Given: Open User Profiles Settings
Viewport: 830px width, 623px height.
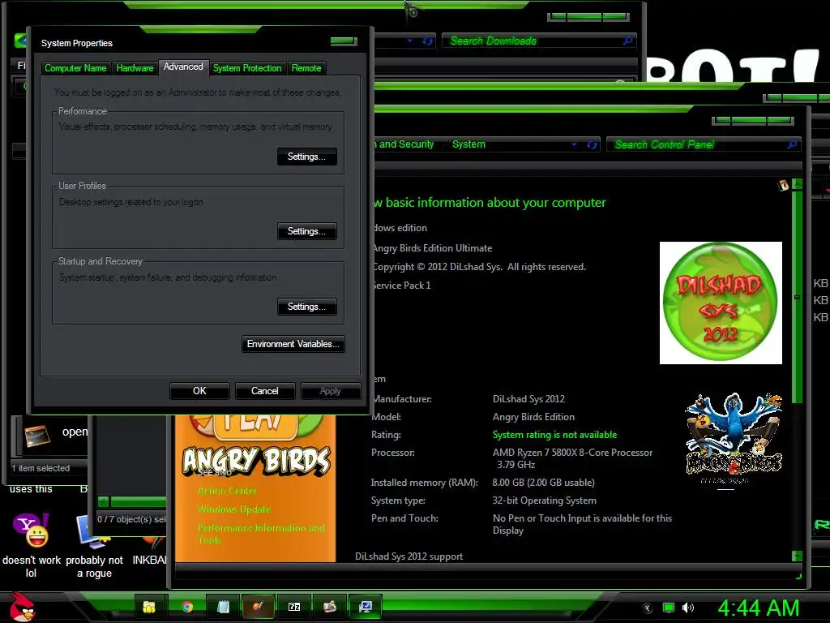Looking at the screenshot, I should pos(307,231).
